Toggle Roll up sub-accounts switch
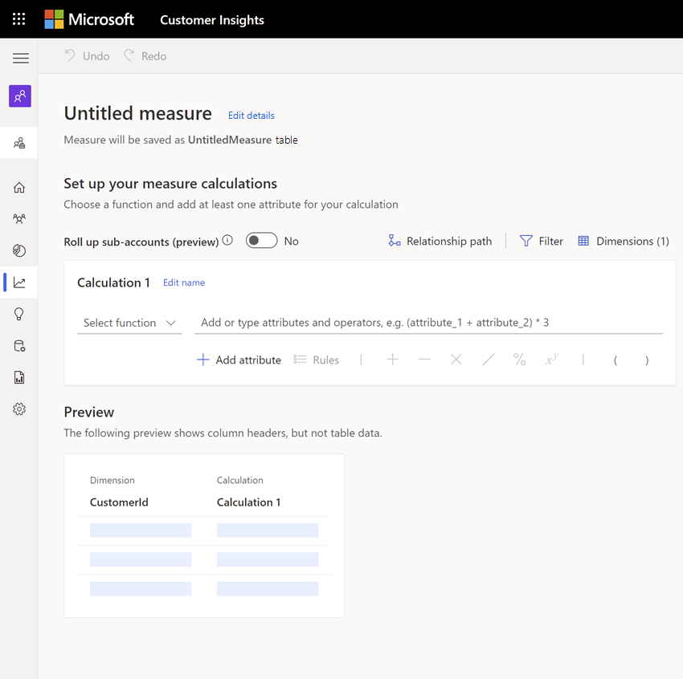The image size is (683, 679). coord(261,241)
